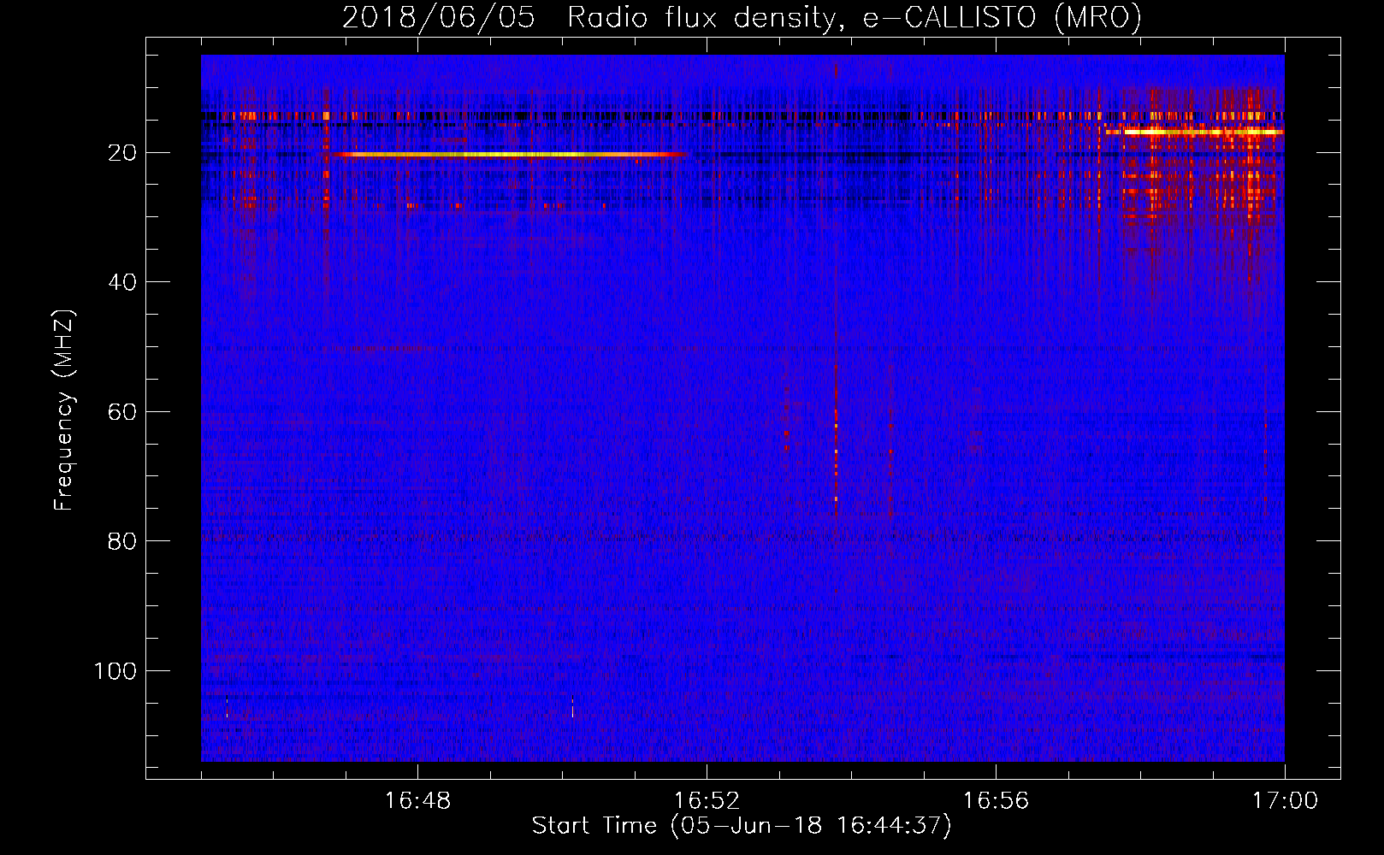Click the 17:00 time tick label
The image size is (1384, 855).
click(1285, 800)
